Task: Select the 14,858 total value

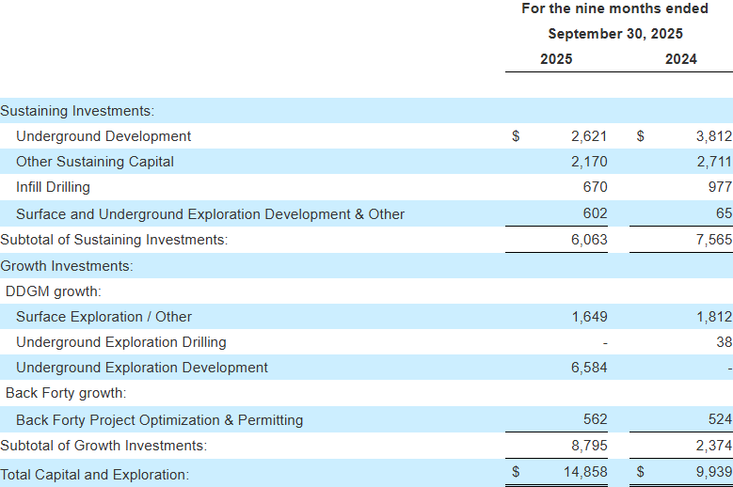Action: point(585,471)
